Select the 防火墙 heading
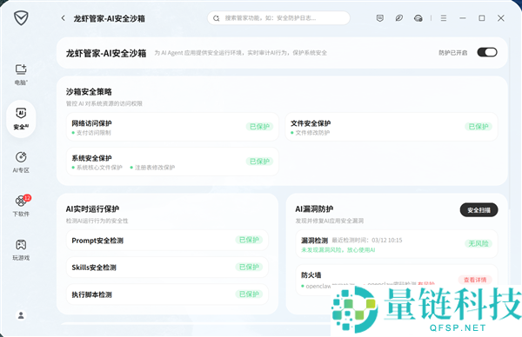Viewport: 522px width, 337px height. 311,275
